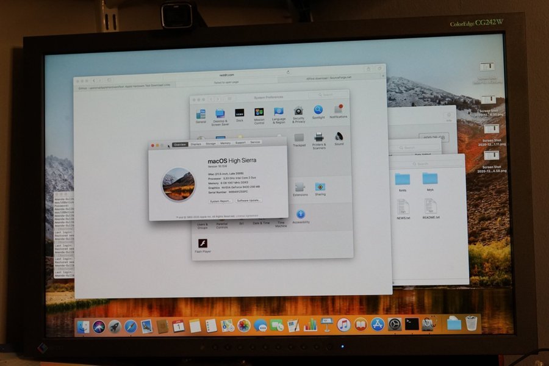Click the Info button in Disk Utility window
The width and height of the screenshot is (549, 366).
pyautogui.click(x=449, y=115)
